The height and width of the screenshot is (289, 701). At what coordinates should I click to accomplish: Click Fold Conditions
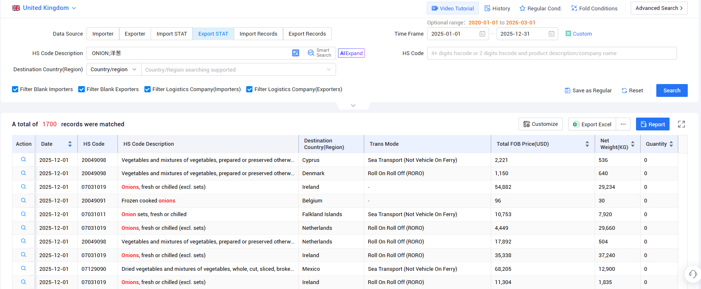click(x=594, y=8)
